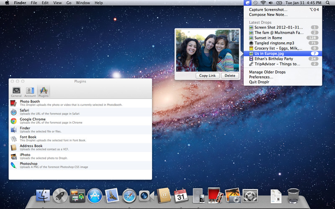Choose Capture Screenshot from Droplr menu
The height and width of the screenshot is (209, 335).
click(x=268, y=9)
